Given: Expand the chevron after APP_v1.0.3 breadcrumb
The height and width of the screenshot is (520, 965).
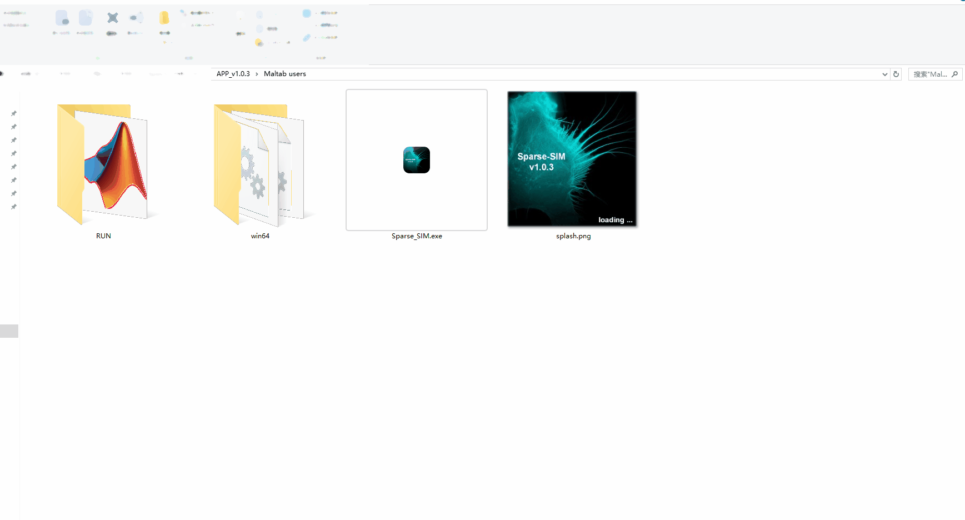Looking at the screenshot, I should click(257, 74).
